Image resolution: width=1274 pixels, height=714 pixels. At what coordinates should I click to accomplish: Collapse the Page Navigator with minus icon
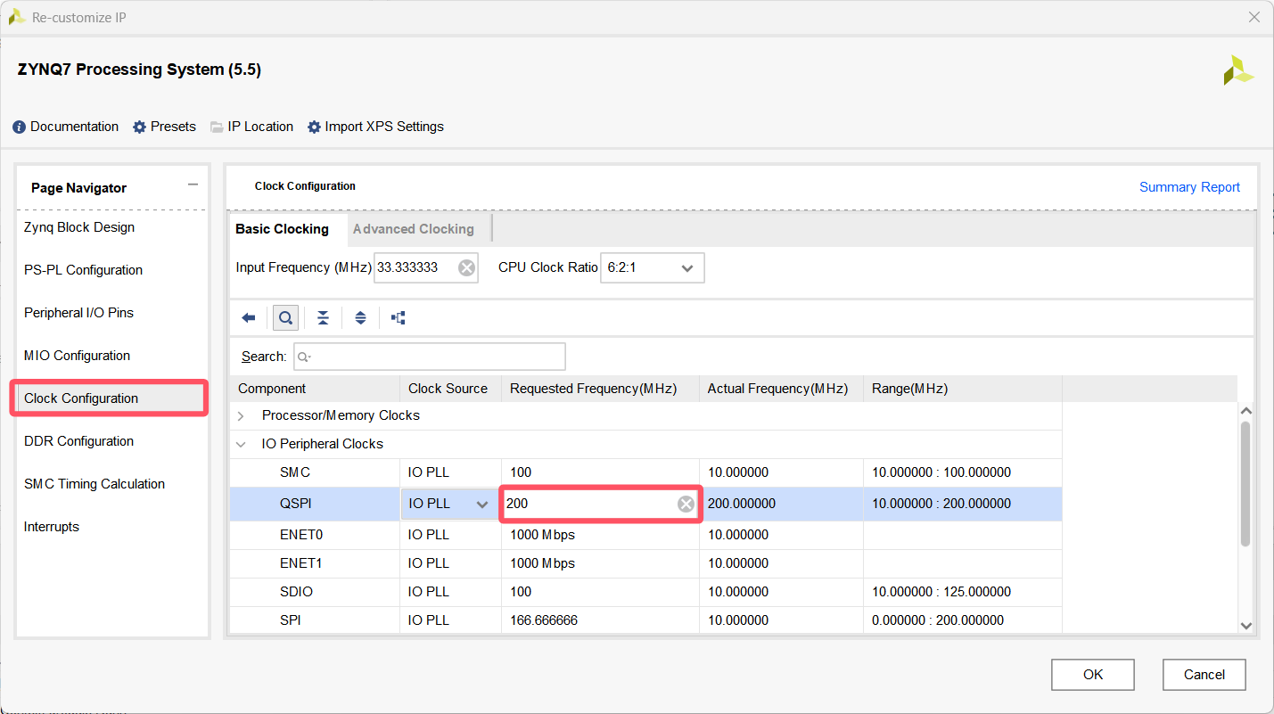(193, 185)
